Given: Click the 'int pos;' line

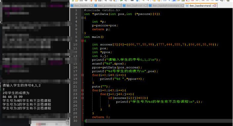Looking at the screenshot, I should 100,48.
